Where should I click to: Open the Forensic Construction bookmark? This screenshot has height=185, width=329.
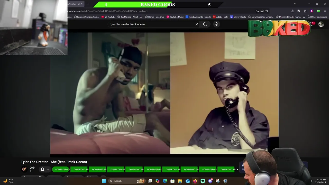(x=86, y=17)
